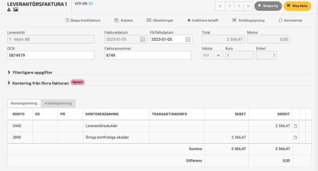
Task: Click the OCR input field
Action: point(51,55)
